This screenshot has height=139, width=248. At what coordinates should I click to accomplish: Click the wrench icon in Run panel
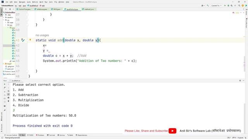tap(5, 88)
